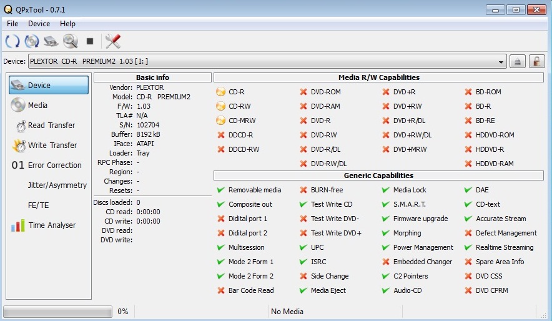Image resolution: width=552 pixels, height=321 pixels.
Task: Switch to Read Transfer page
Action: (49, 126)
